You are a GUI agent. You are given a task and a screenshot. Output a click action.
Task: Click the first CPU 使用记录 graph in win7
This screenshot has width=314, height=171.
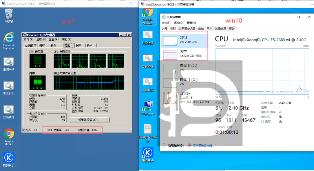tap(62, 61)
